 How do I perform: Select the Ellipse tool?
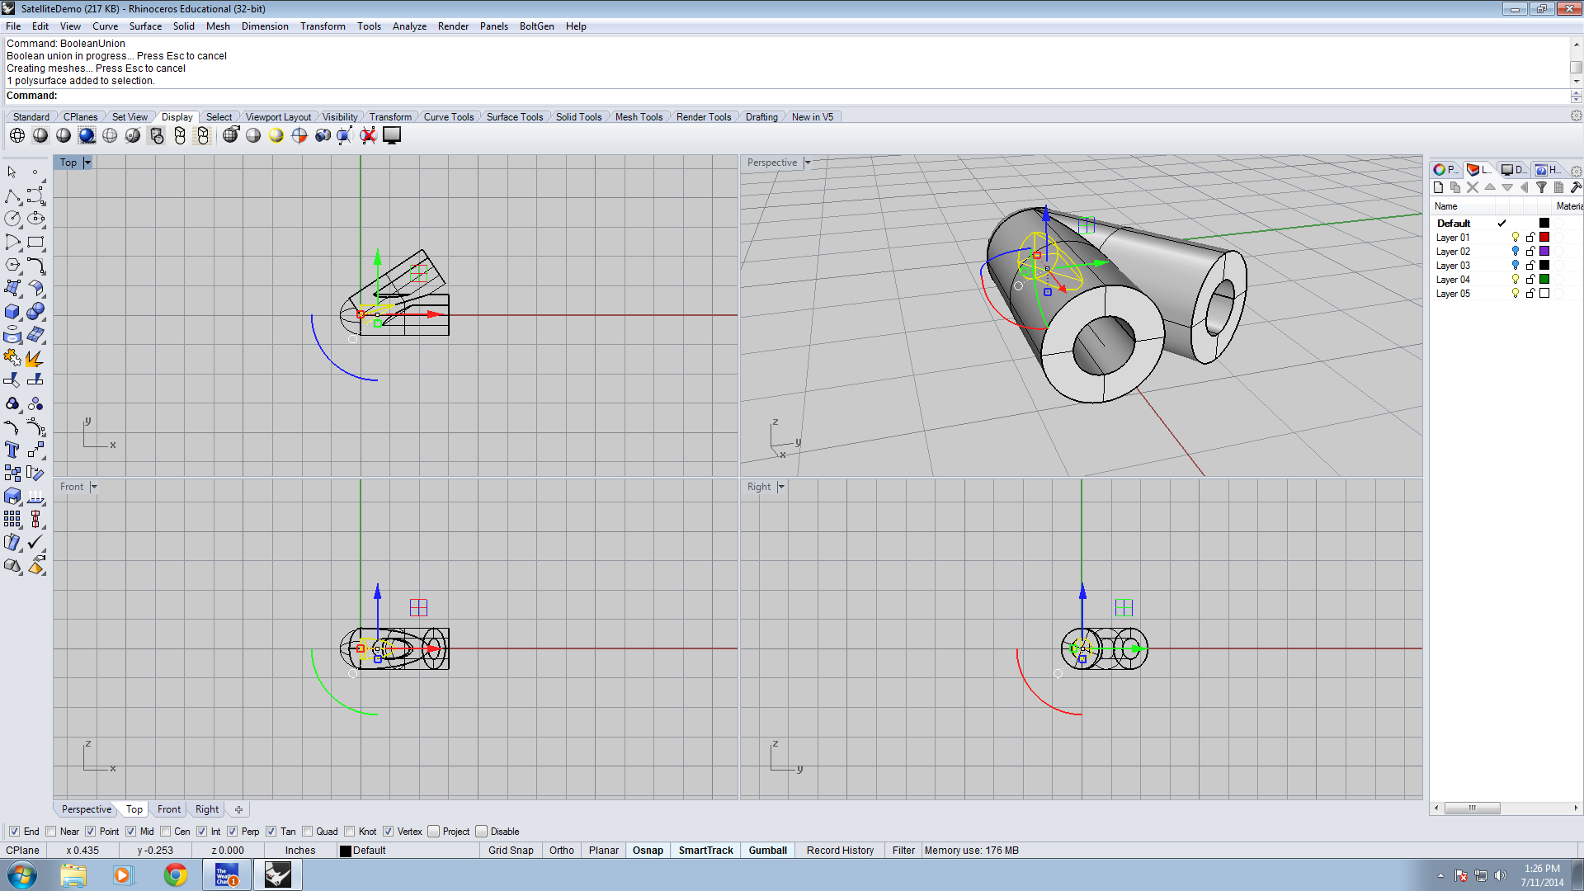coord(35,219)
